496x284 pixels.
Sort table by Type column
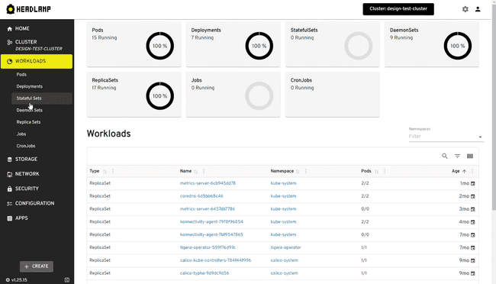click(x=105, y=171)
